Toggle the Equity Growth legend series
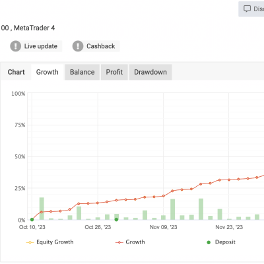 49,242
